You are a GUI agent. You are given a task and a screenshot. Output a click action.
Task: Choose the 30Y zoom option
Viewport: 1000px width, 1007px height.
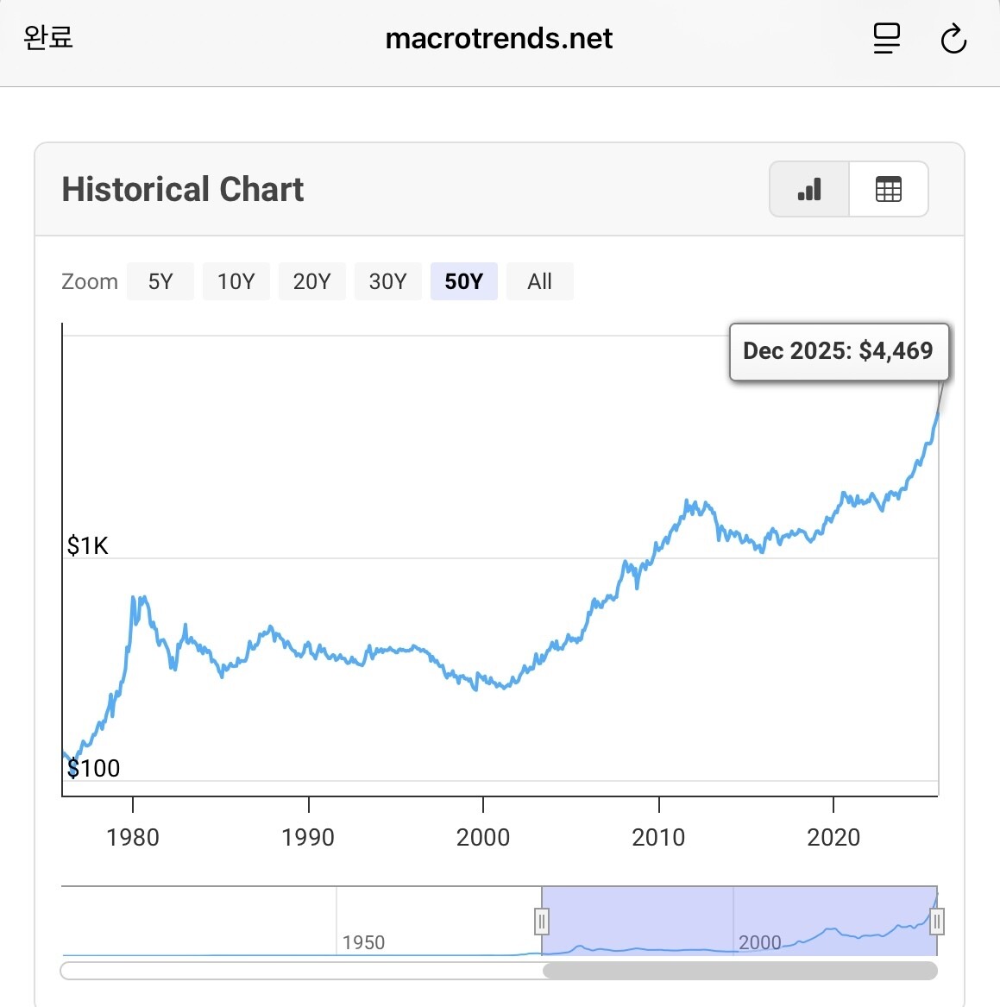pos(387,281)
